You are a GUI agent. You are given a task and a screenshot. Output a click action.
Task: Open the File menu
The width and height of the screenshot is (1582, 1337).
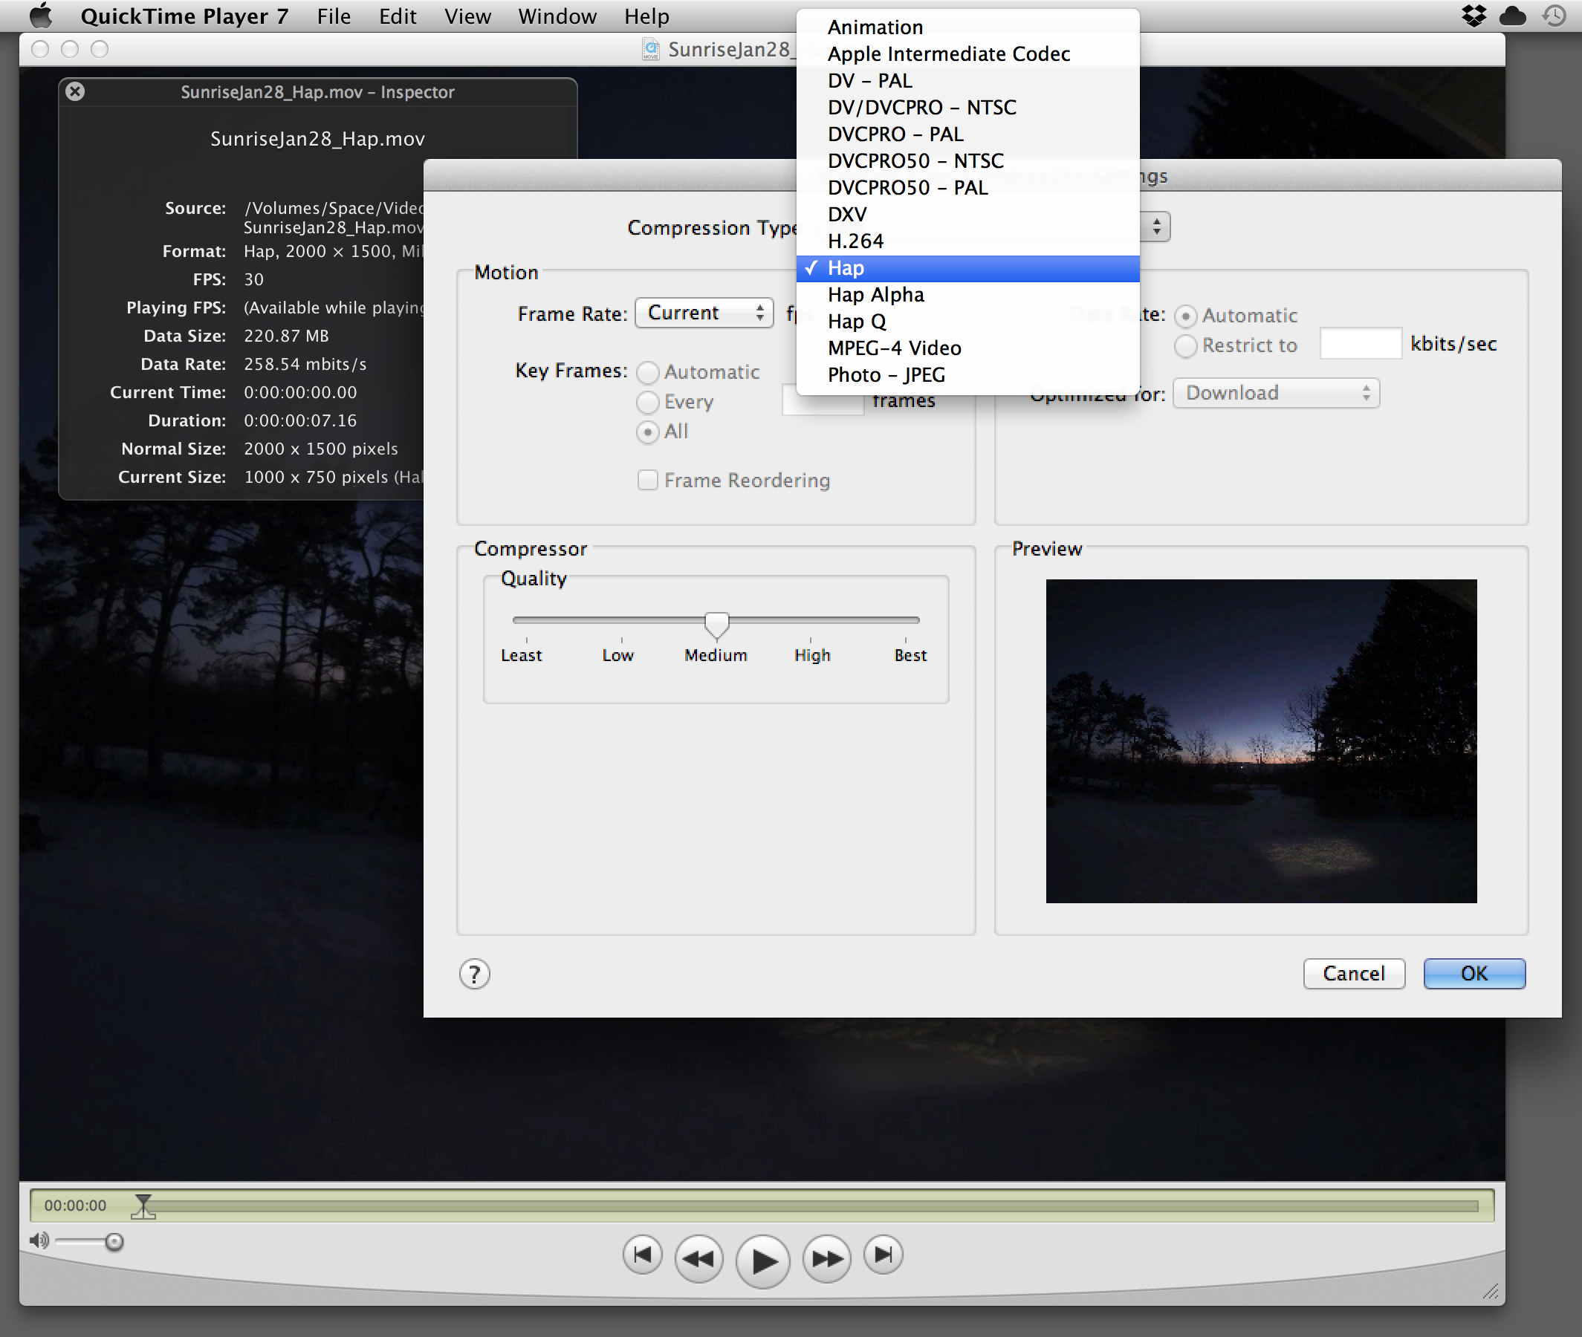(x=334, y=16)
